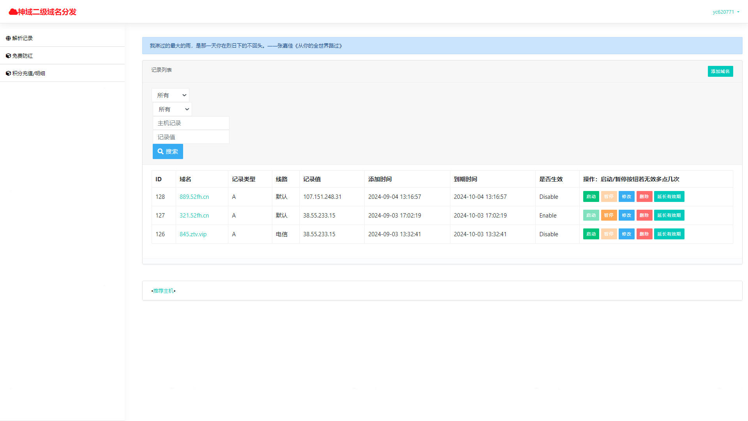
Task: Click the globe icon beside 解析记录
Action: [x=8, y=38]
